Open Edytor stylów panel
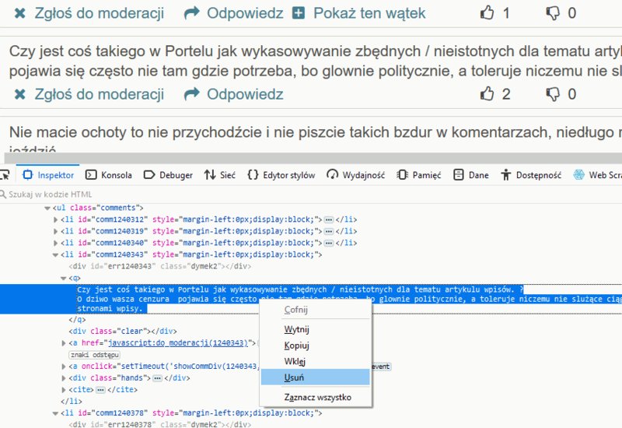The width and height of the screenshot is (622, 428). click(281, 175)
